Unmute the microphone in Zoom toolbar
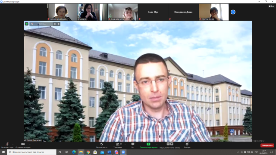 tap(7, 145)
